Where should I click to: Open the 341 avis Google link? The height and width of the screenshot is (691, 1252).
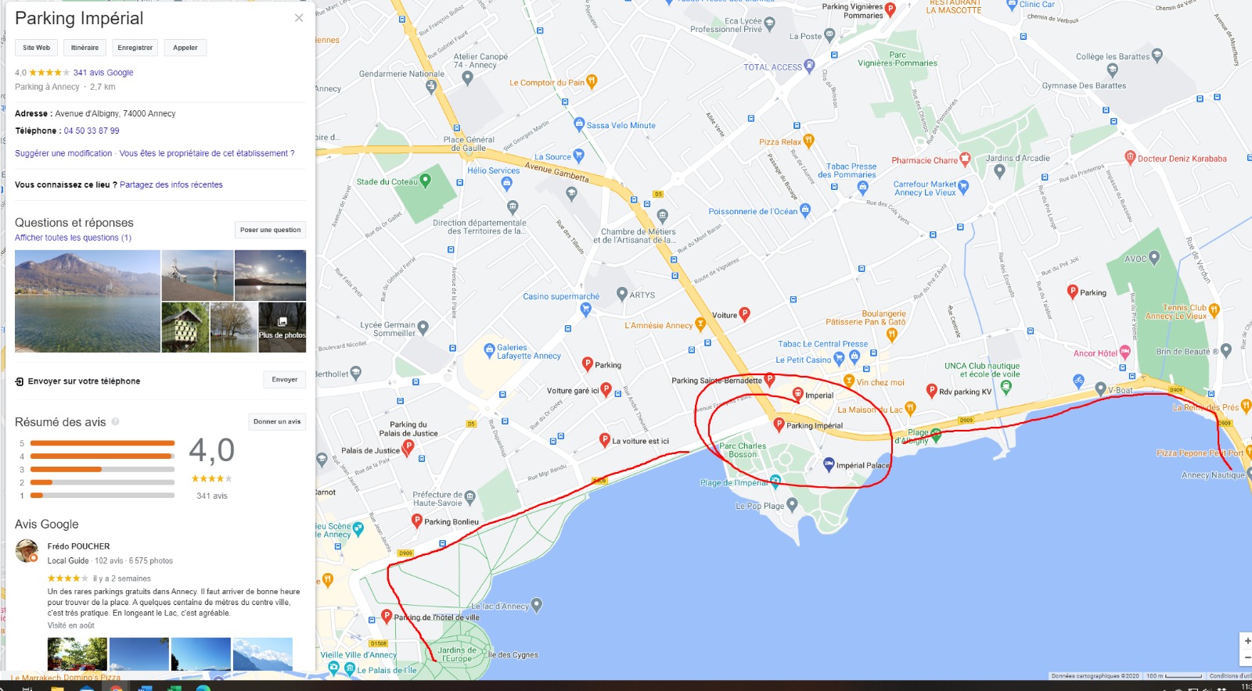[x=103, y=73]
